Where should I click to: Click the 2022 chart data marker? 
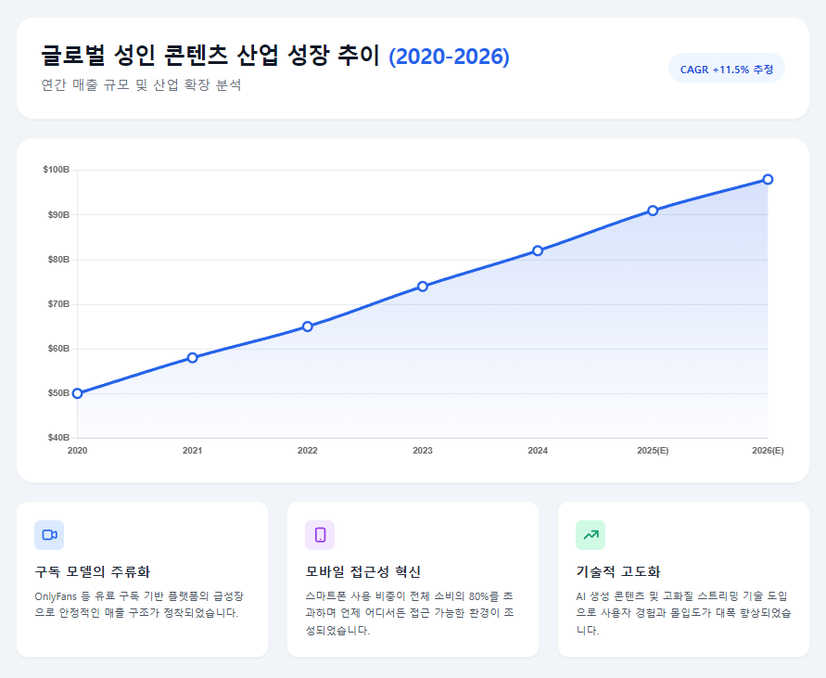click(x=308, y=326)
